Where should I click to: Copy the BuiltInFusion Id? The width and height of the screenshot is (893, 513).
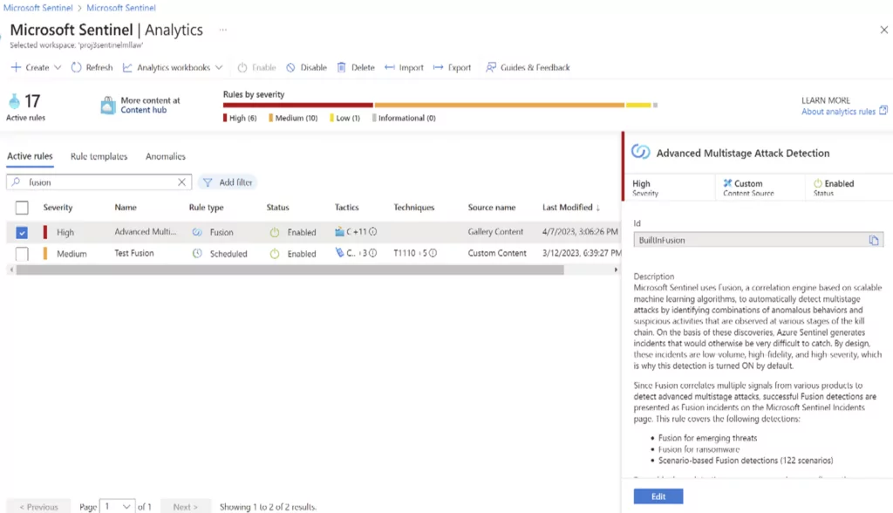pyautogui.click(x=874, y=240)
